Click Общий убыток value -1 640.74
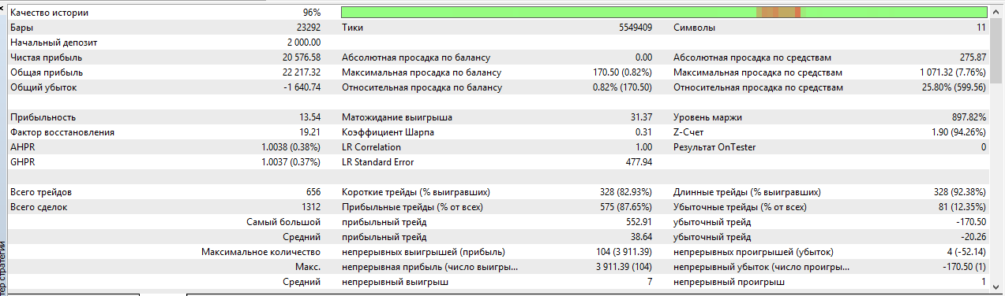Image resolution: width=1005 pixels, height=296 pixels. (x=302, y=87)
